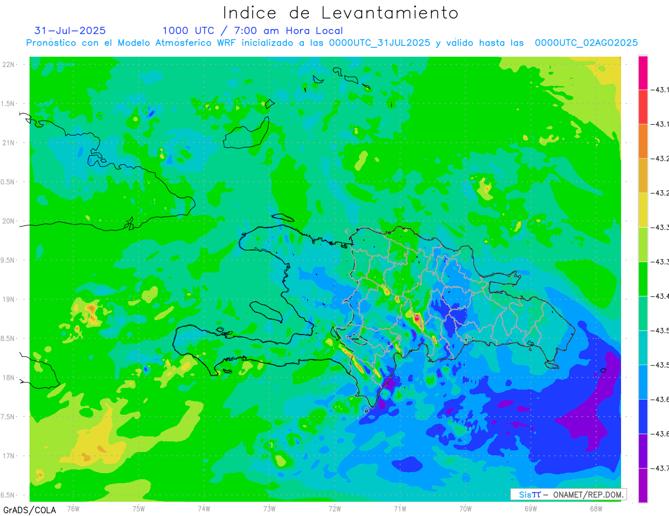This screenshot has width=669, height=516.
Task: Pick the red swatch in the color scale
Action: coord(643,107)
